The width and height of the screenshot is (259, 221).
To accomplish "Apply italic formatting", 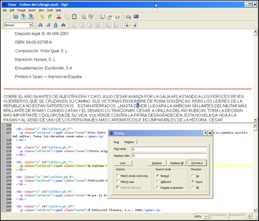I will tap(48, 25).
